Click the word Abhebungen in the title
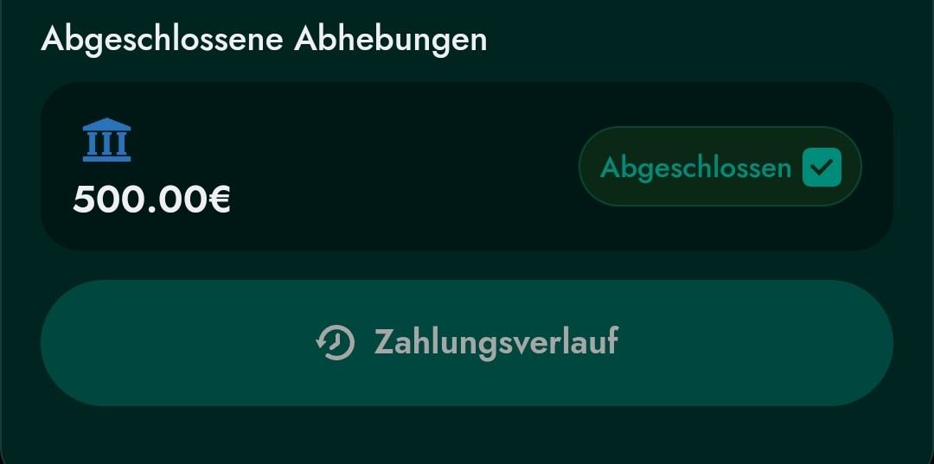Screen dimensions: 934x464 tap(391, 39)
